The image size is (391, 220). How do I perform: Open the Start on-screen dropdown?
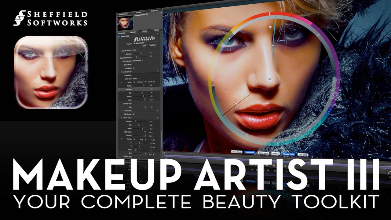click(x=276, y=153)
